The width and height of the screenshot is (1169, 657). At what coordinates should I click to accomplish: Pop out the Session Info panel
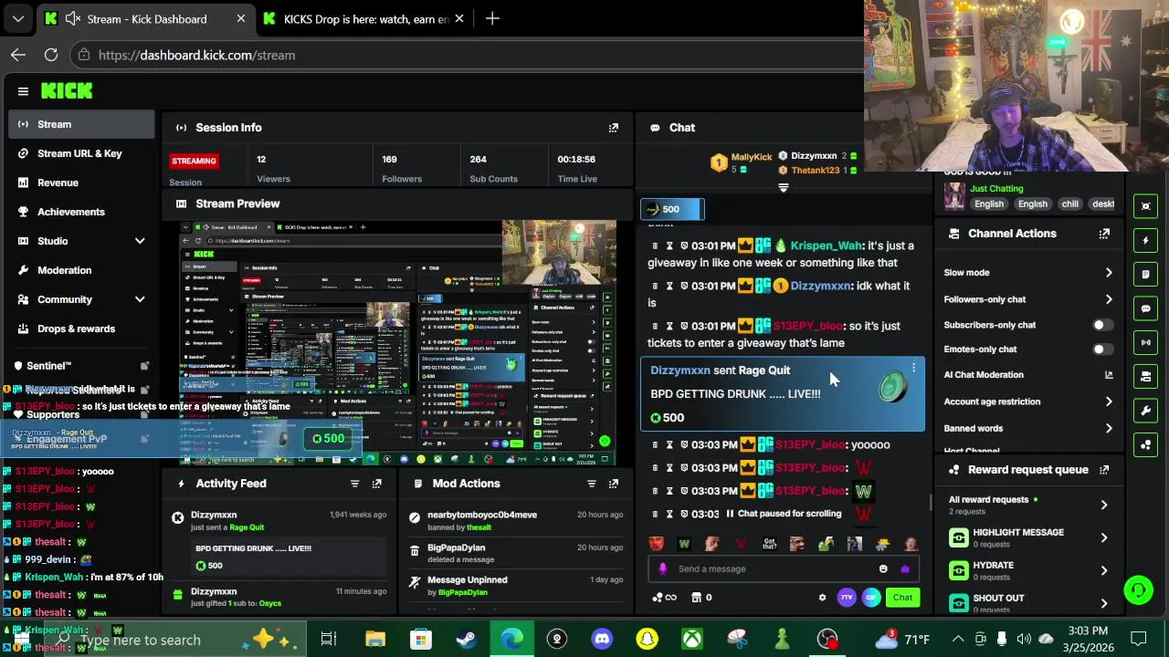[x=614, y=128]
